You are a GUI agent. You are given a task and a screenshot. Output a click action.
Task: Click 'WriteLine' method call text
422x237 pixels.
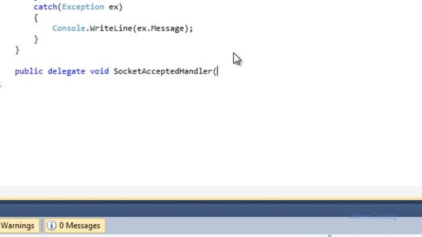tap(111, 28)
